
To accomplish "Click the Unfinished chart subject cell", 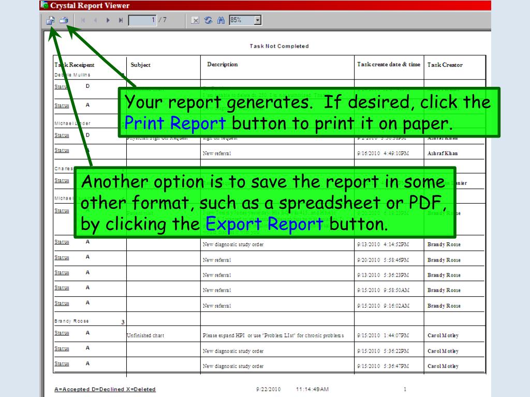I will pyautogui.click(x=145, y=335).
